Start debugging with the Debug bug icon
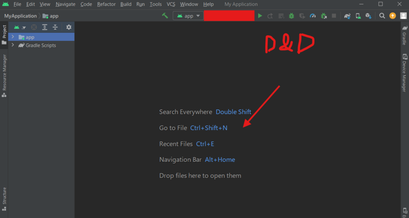 coord(291,15)
